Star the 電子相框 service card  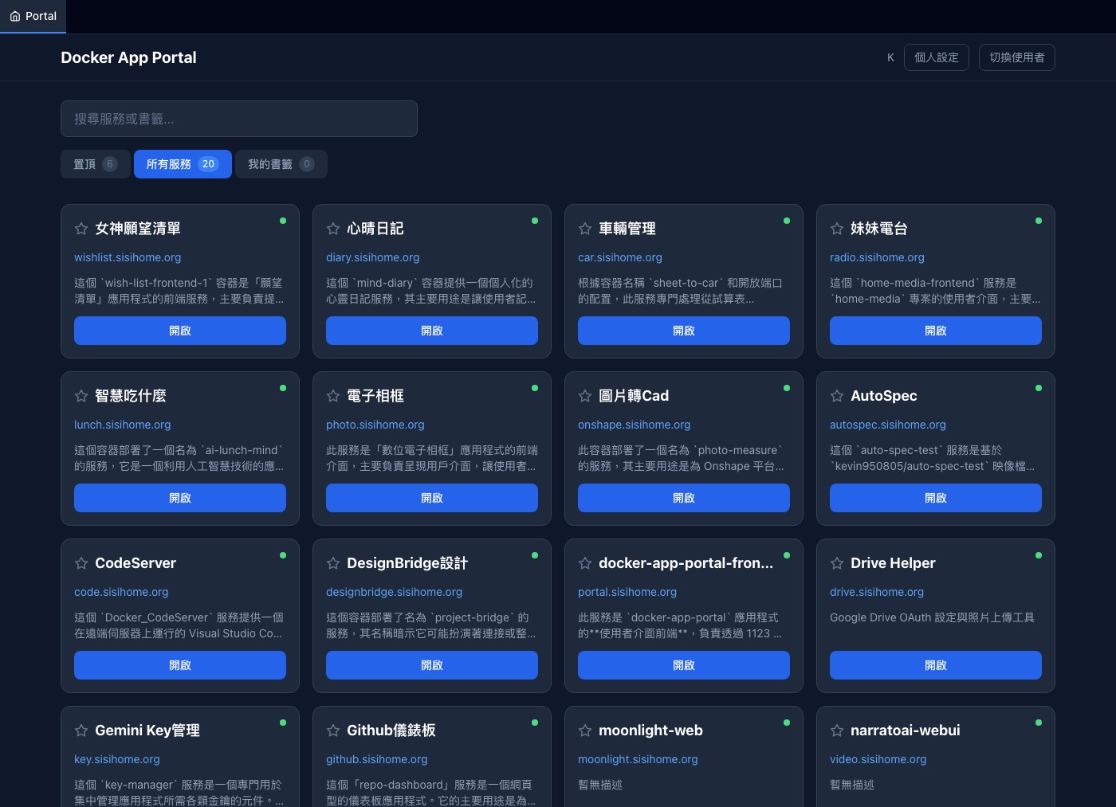pyautogui.click(x=333, y=396)
